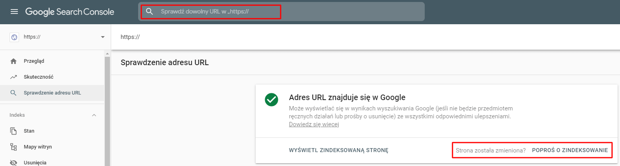Open the hamburger main menu
This screenshot has height=166, width=620.
[x=14, y=12]
